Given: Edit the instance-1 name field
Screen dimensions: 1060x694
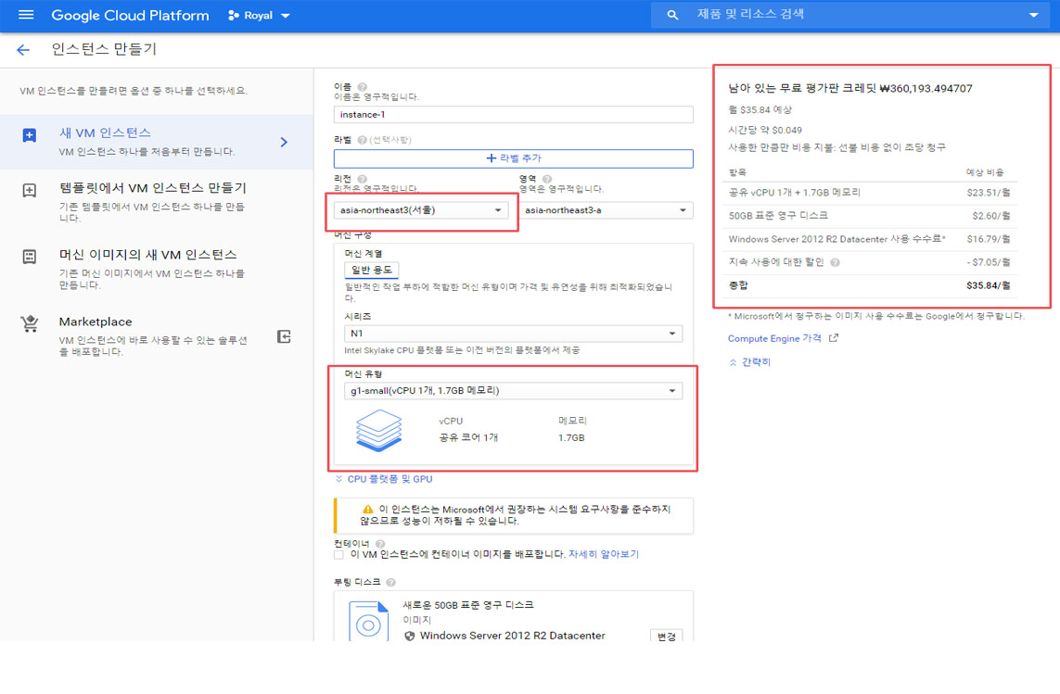Looking at the screenshot, I should 513,114.
